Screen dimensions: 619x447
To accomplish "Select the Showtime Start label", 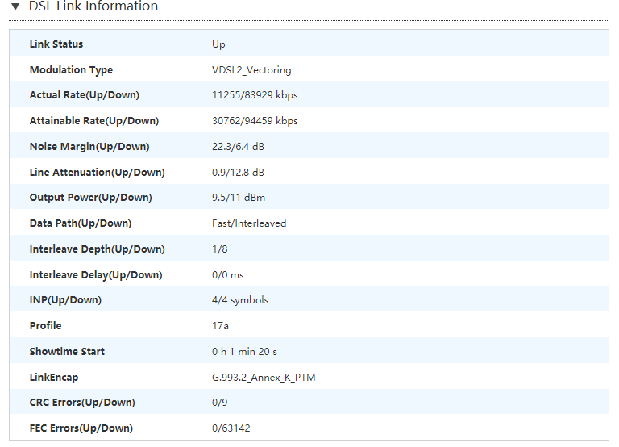I will click(x=67, y=351).
